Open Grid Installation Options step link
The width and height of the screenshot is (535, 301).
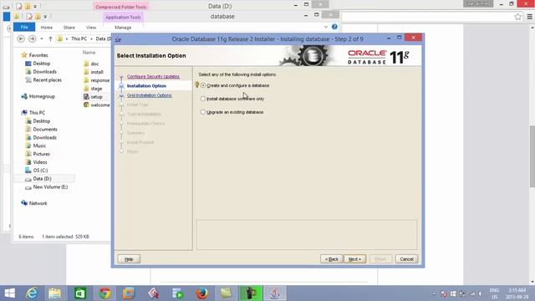pyautogui.click(x=150, y=95)
